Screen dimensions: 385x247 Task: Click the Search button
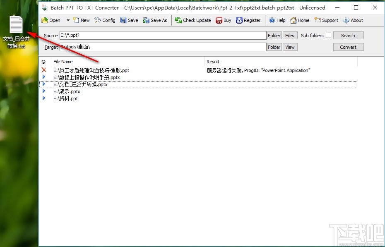pyautogui.click(x=348, y=35)
